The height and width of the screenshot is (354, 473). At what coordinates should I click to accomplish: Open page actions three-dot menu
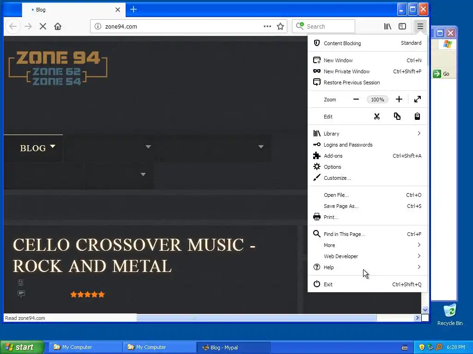267,26
